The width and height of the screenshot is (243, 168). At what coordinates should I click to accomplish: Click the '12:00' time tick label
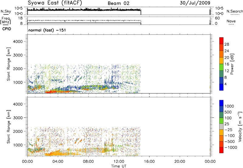119,162
